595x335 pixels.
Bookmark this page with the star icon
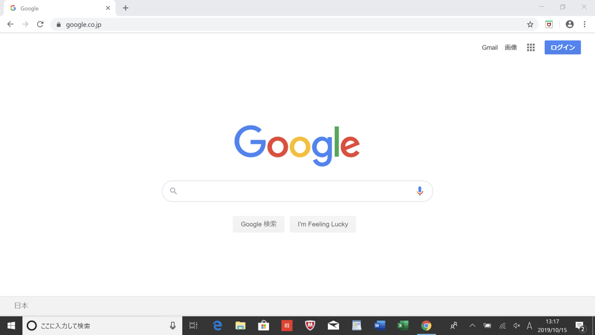530,24
